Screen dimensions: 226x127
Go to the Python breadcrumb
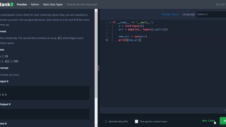click(x=35, y=5)
